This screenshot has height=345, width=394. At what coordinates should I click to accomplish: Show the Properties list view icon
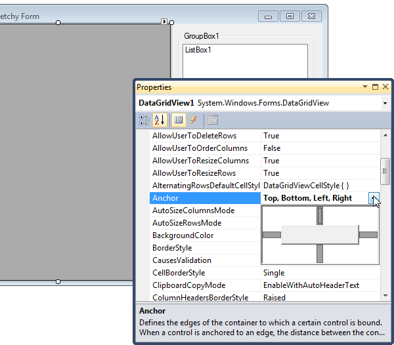[x=179, y=120]
